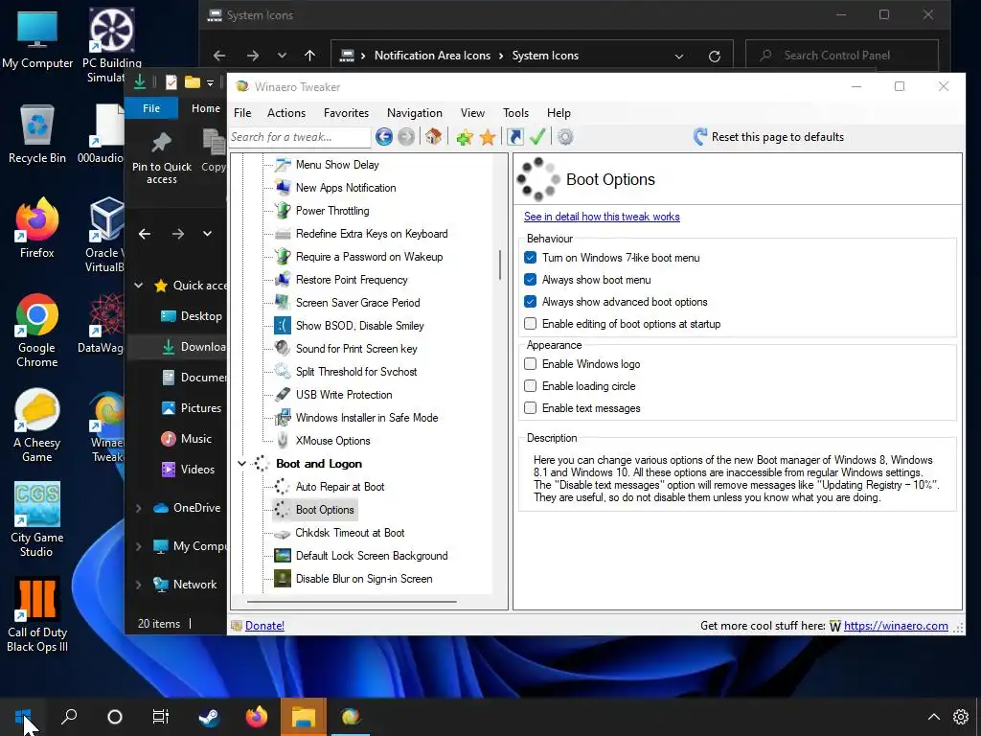Open the Navigation menu
This screenshot has width=981, height=736.
tap(414, 113)
